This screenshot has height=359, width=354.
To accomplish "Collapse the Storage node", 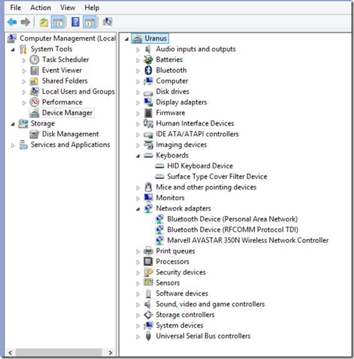I will [13, 124].
